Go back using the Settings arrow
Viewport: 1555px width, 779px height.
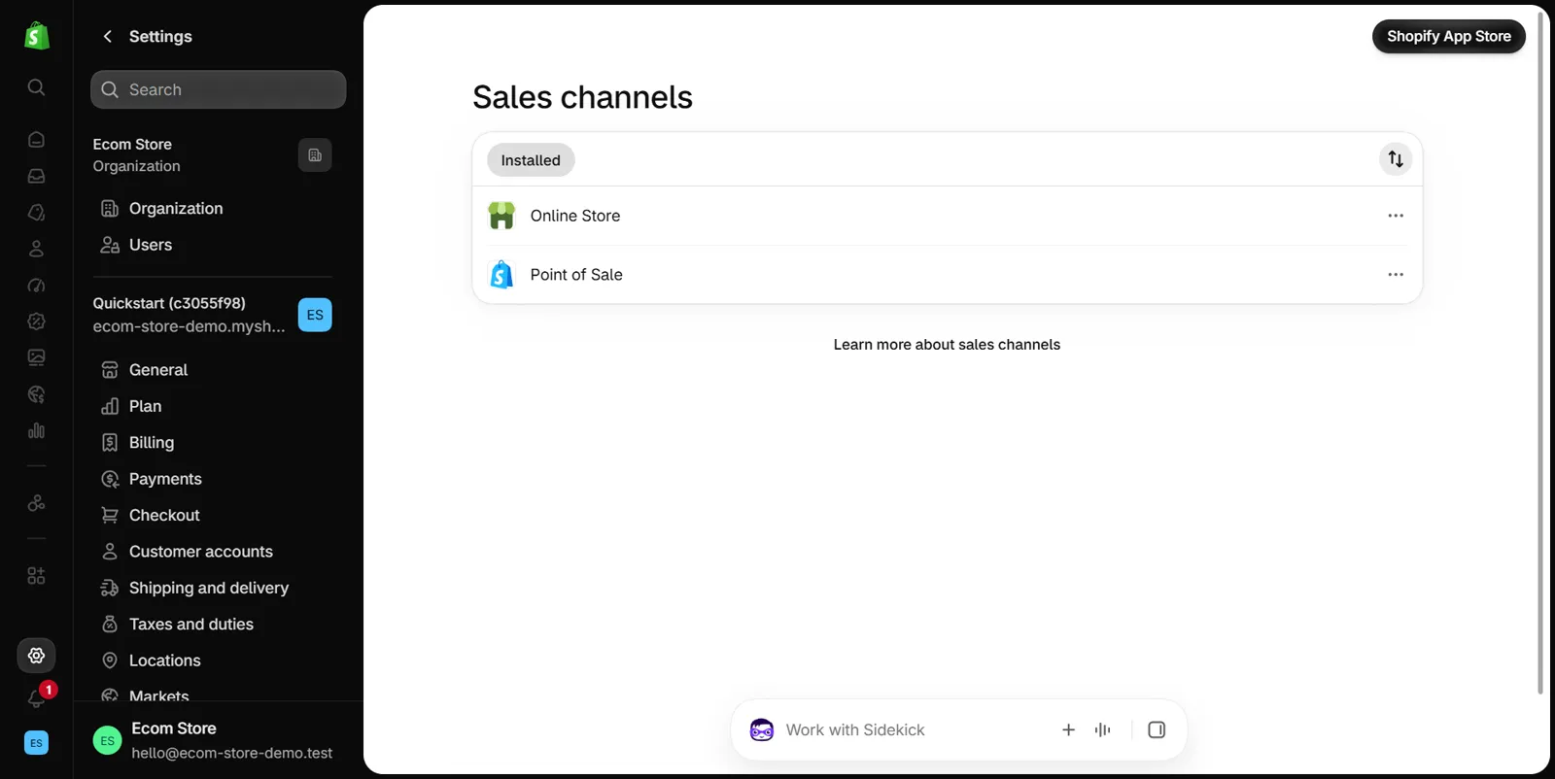(x=108, y=36)
